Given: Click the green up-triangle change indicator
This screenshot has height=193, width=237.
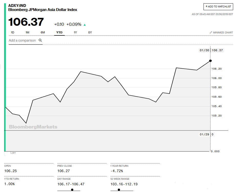Looking at the screenshot, I should point(85,25).
